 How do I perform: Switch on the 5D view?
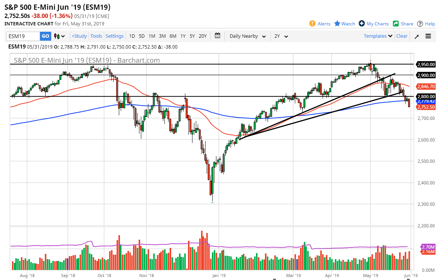(141, 36)
